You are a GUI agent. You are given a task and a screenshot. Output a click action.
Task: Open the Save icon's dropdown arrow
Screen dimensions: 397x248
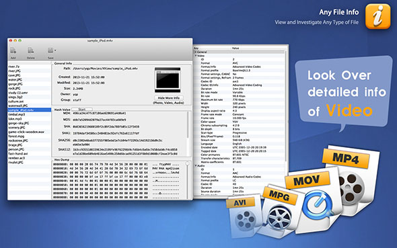click(55, 50)
